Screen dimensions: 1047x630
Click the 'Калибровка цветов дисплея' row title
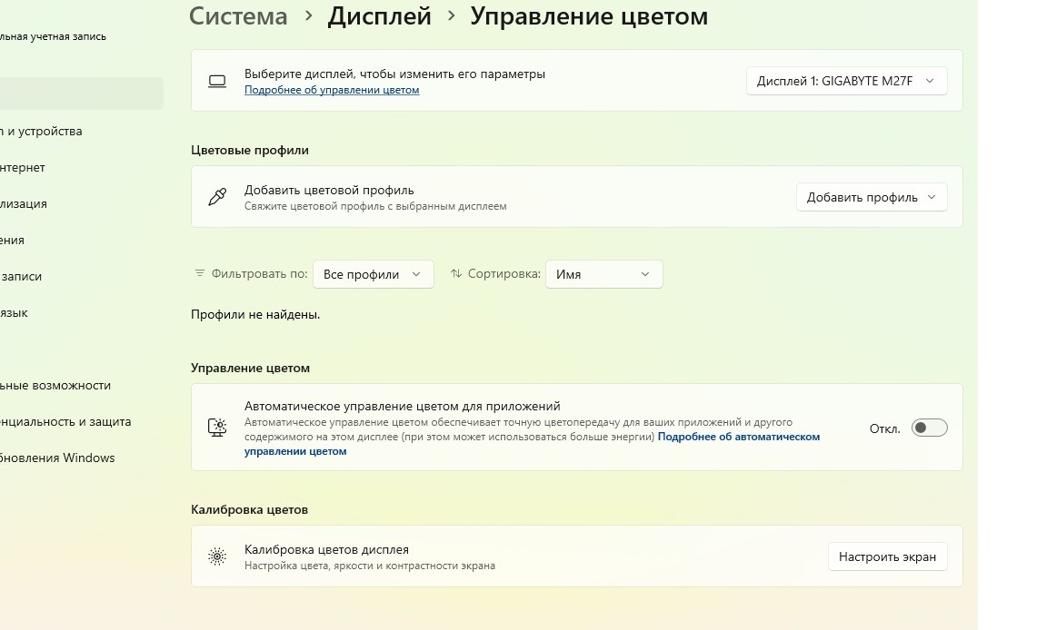pyautogui.click(x=326, y=549)
